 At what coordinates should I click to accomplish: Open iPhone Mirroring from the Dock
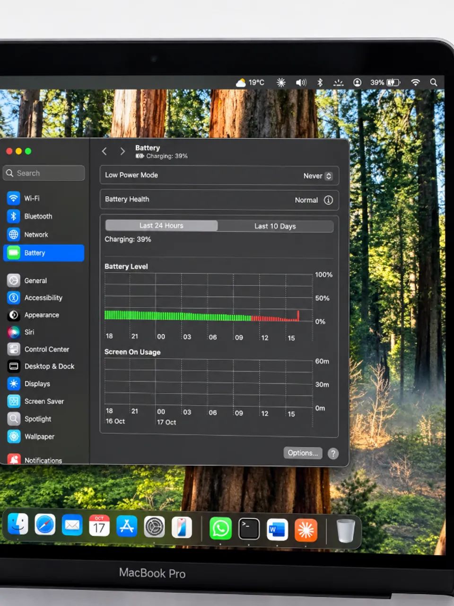click(182, 527)
